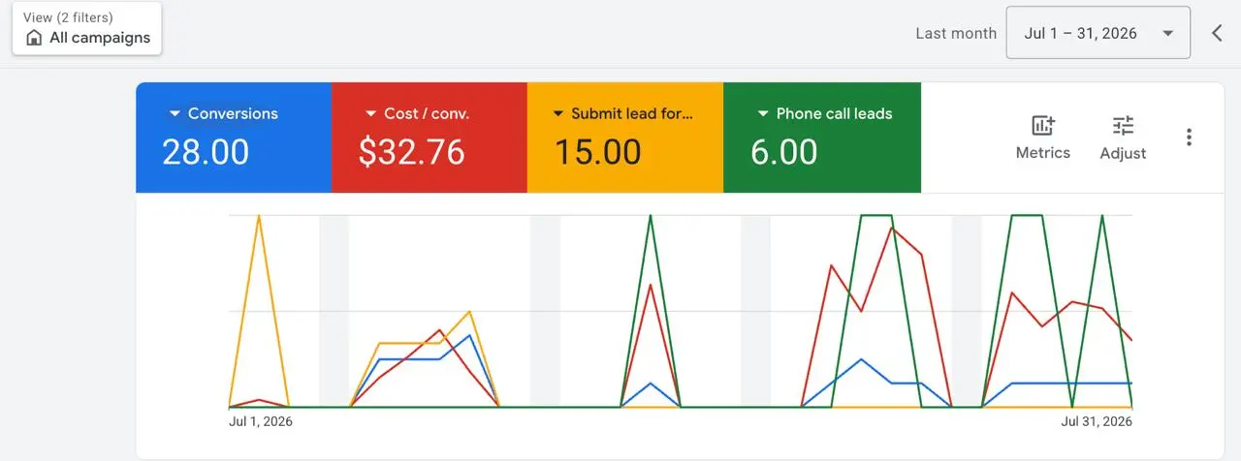Open the three-dot more options menu
Screen dimensions: 1241x461
1189,137
